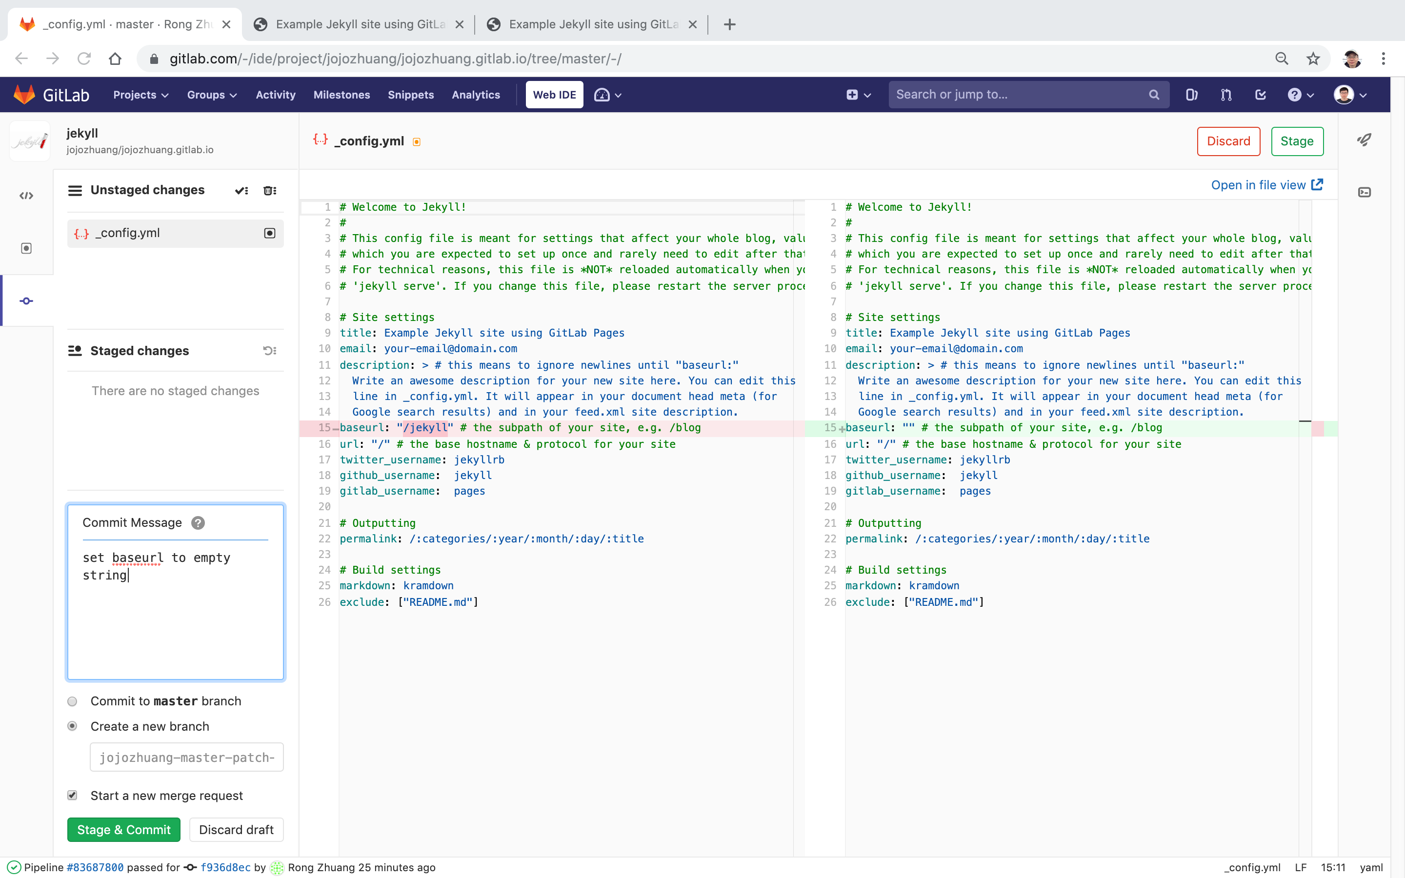Open in file view link
This screenshot has width=1405, height=878.
point(1267,185)
